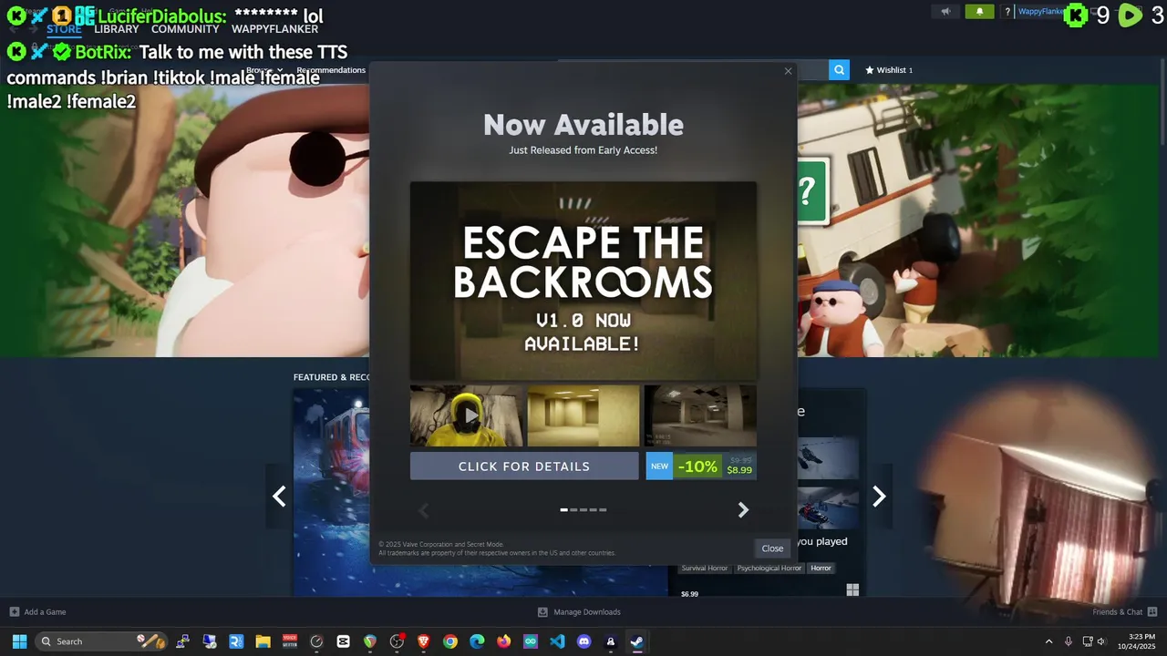This screenshot has height=656, width=1167.
Task: Play the yellow hazmat trailer thumbnail
Action: (467, 415)
